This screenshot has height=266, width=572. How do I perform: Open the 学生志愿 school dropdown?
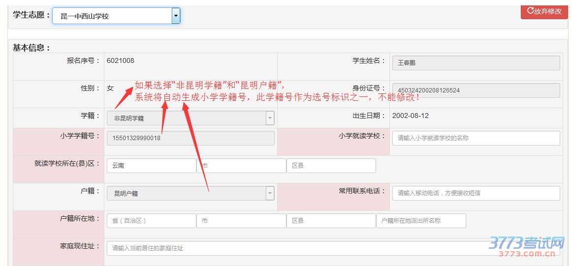pos(112,16)
